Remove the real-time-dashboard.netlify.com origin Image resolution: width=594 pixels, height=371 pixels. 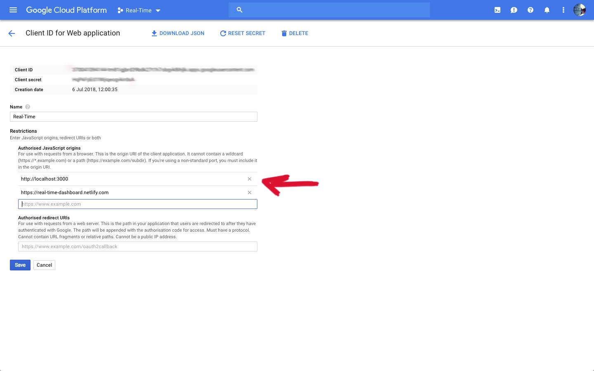[x=250, y=193]
